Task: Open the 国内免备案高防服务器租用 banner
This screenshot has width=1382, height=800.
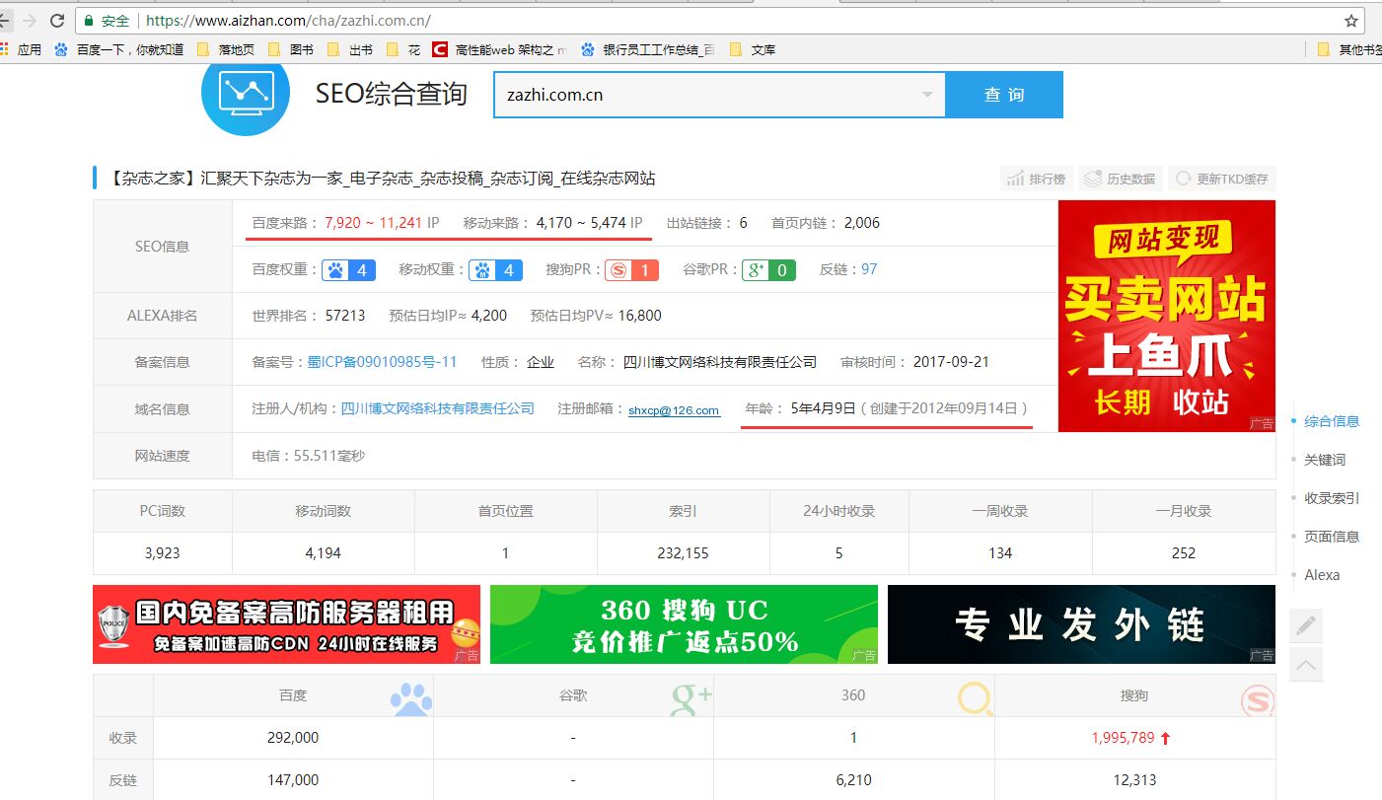Action: tap(286, 624)
